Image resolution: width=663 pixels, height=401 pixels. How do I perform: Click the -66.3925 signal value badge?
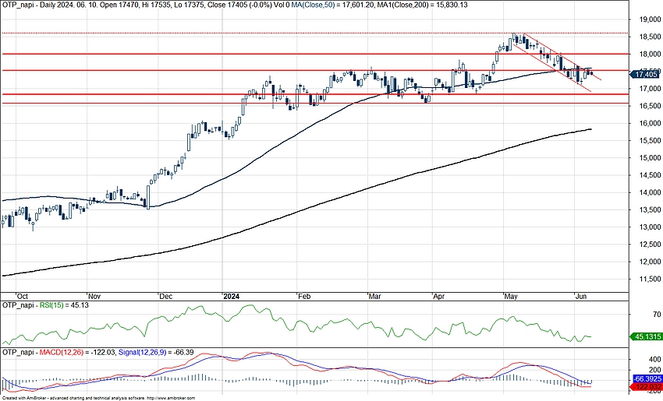coord(647,378)
